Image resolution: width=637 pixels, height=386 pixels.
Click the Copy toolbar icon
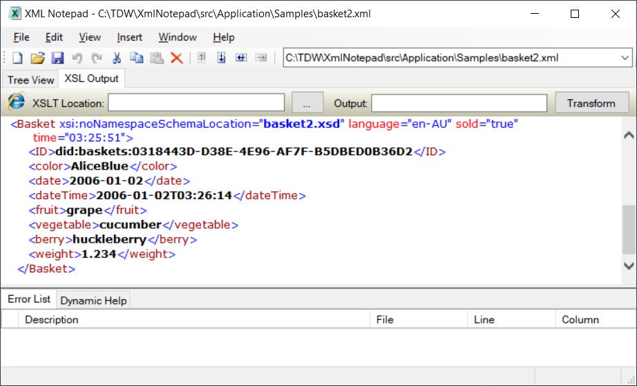[x=137, y=58]
